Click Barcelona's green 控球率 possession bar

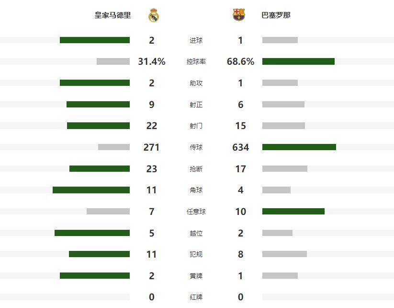(x=298, y=61)
